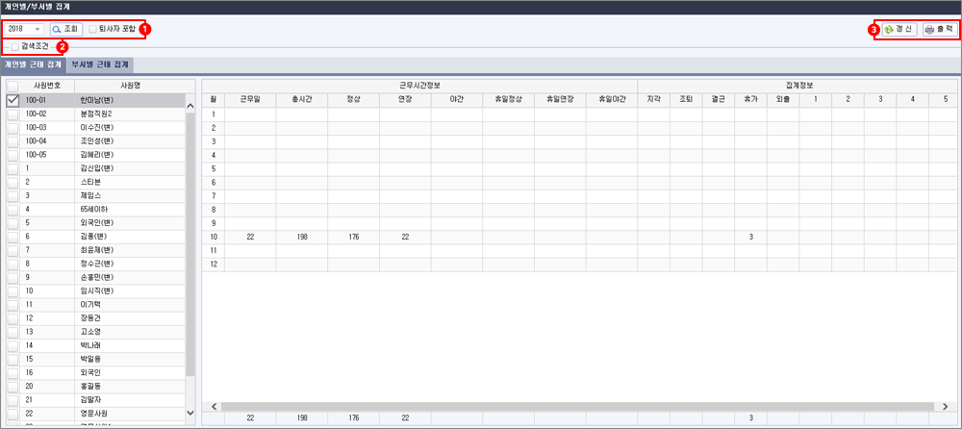Open the 2018 year dropdown

pos(37,30)
